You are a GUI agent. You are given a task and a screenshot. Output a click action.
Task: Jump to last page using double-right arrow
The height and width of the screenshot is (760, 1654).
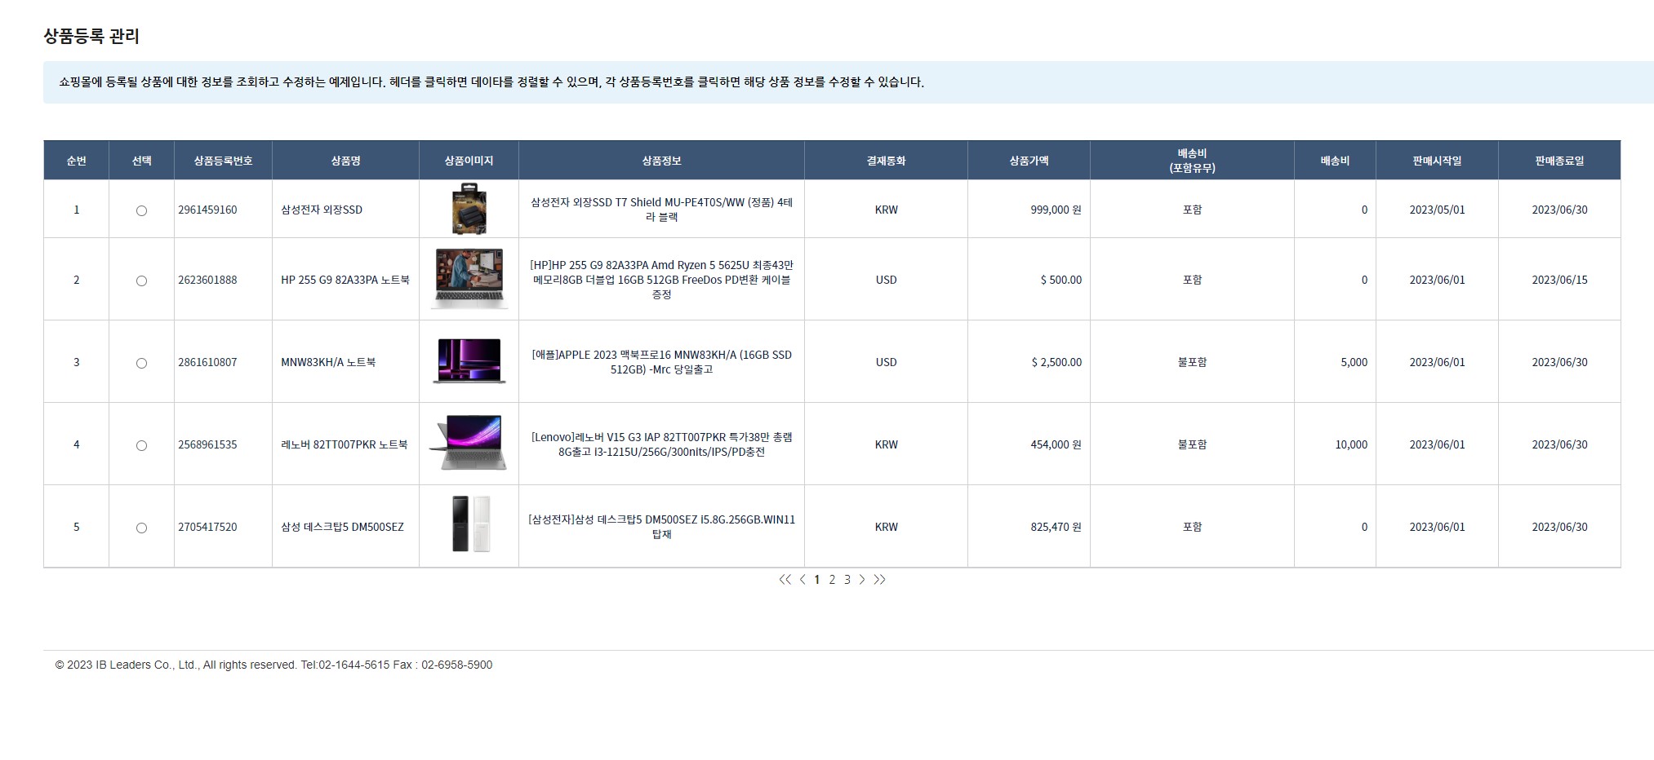[x=879, y=580]
